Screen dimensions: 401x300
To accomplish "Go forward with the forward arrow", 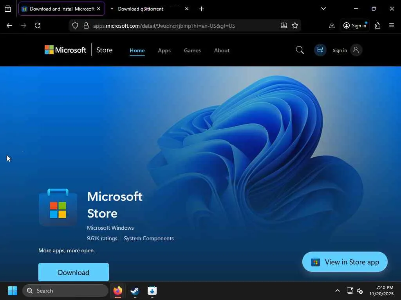I will [x=23, y=25].
